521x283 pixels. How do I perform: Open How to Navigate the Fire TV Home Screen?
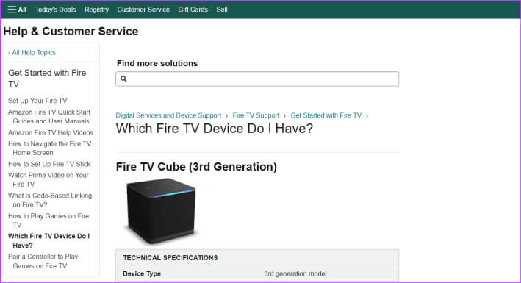pyautogui.click(x=49, y=148)
